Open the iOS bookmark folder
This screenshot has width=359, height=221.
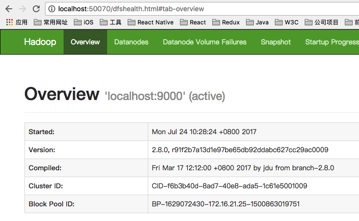click(x=84, y=22)
